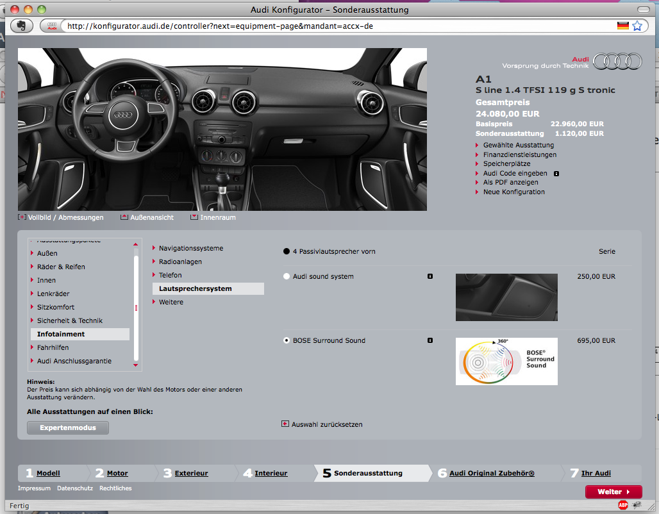
Task: Click the BOSE Surround Sound thumbnail
Action: click(506, 361)
